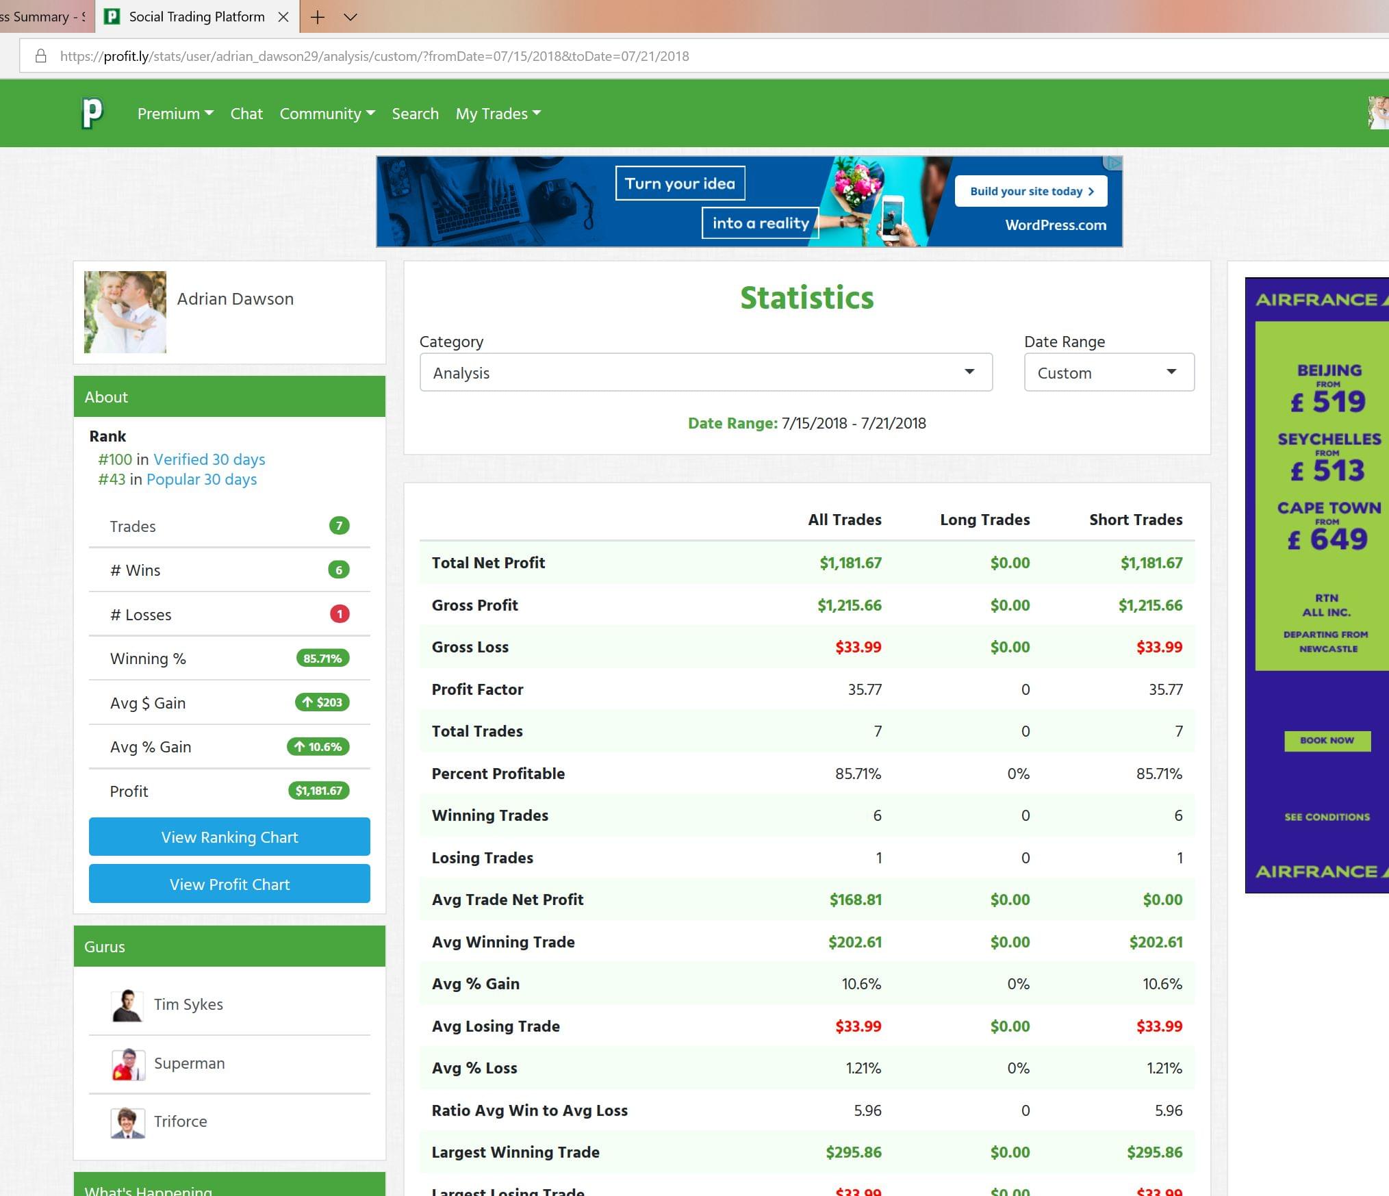Open a new browser tab with plus icon

pos(317,17)
